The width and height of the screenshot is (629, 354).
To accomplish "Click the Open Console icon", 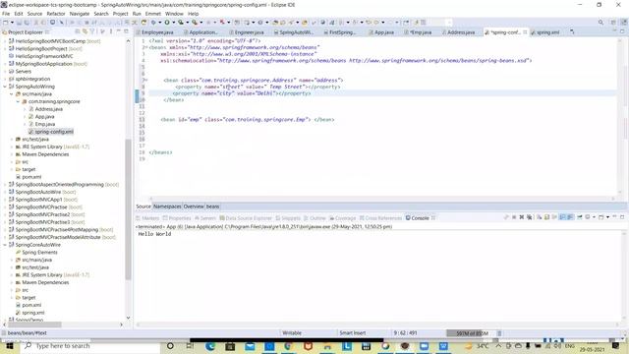I will click(x=600, y=217).
